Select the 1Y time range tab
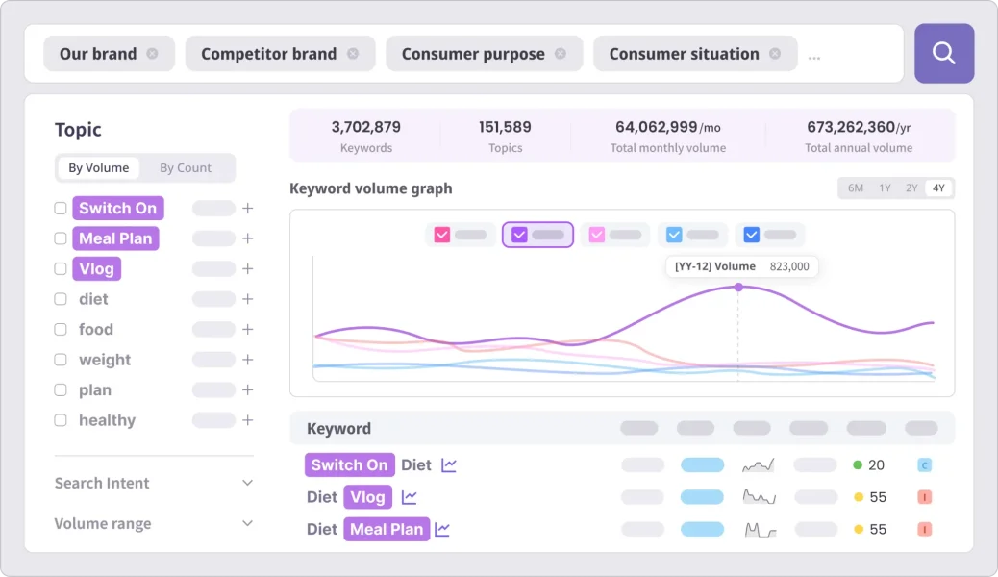This screenshot has height=577, width=998. (x=885, y=188)
